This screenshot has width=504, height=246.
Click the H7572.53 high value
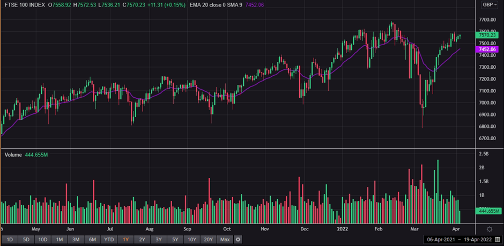85,5
